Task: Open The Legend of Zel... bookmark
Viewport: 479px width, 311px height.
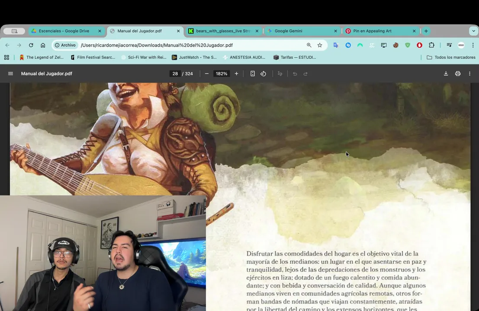Action: click(41, 57)
